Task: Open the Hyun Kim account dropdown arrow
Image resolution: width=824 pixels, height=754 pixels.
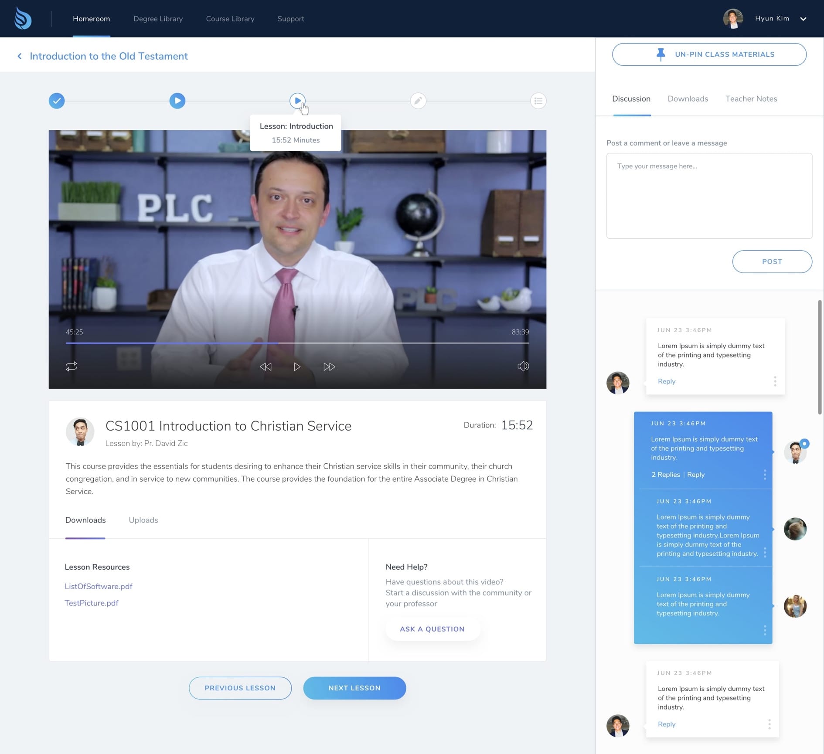Action: click(x=803, y=19)
